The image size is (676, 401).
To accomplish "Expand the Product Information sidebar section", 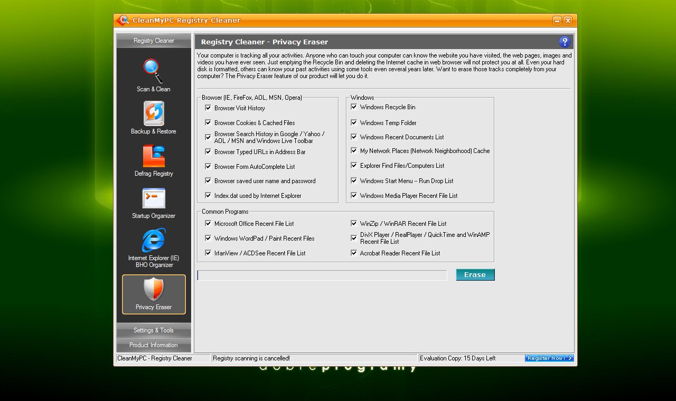I will point(154,345).
